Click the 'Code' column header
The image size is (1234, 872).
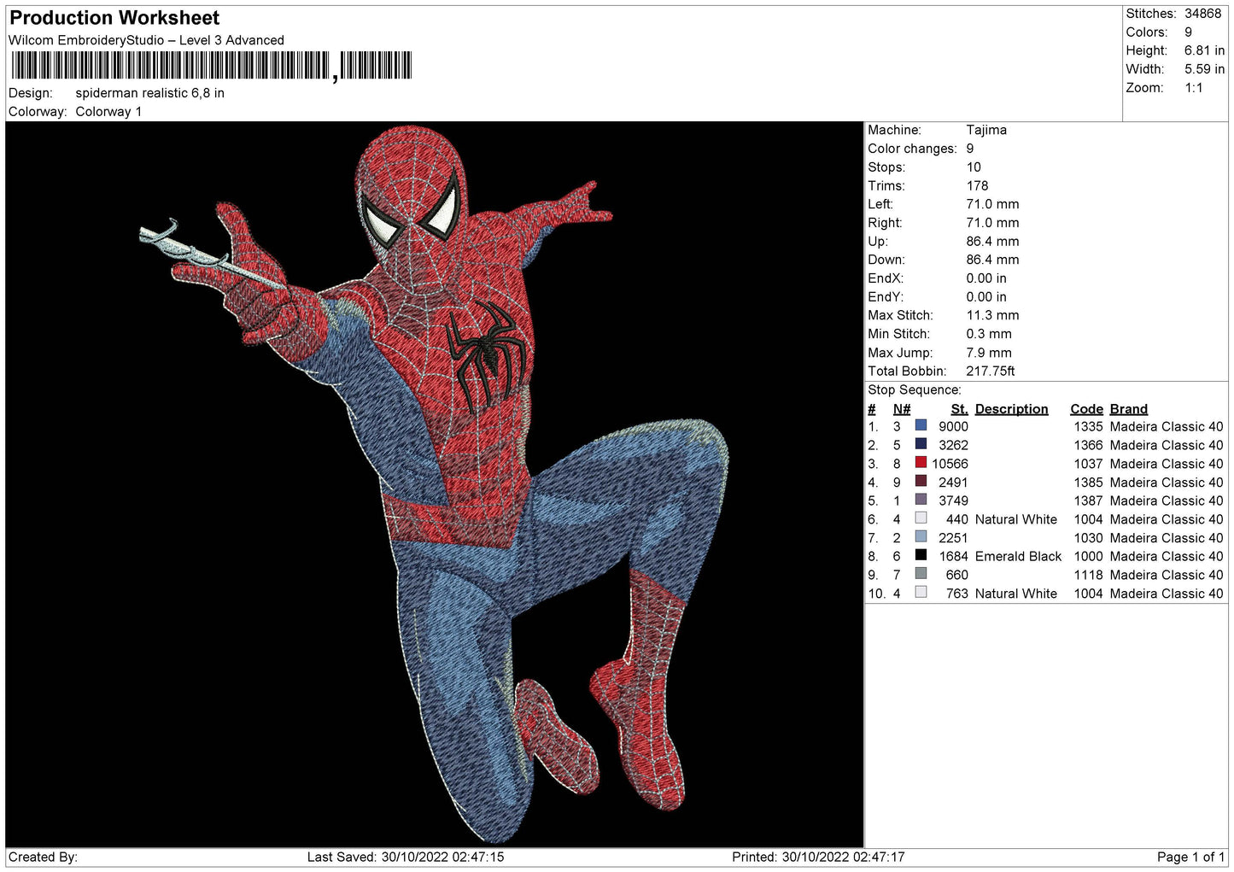[1086, 409]
